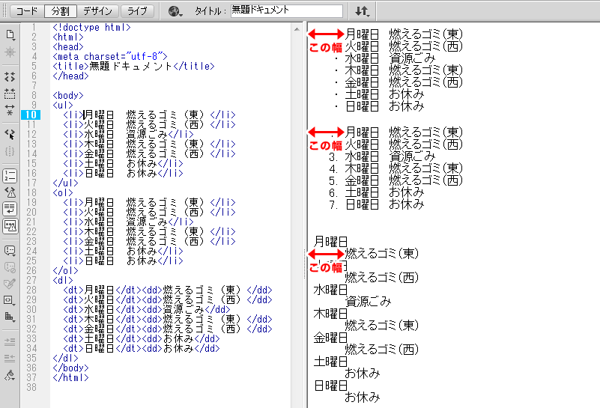Click bulleted 水曜日 資源ごみ in design view

[x=390, y=58]
